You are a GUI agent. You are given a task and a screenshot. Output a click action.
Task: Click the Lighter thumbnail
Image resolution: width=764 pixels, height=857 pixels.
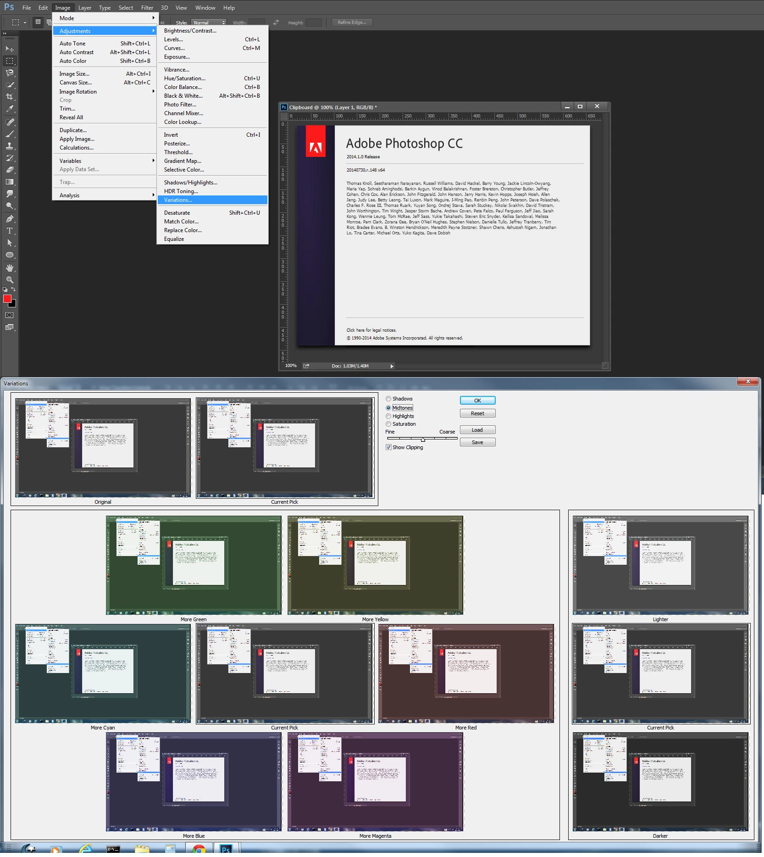point(660,565)
